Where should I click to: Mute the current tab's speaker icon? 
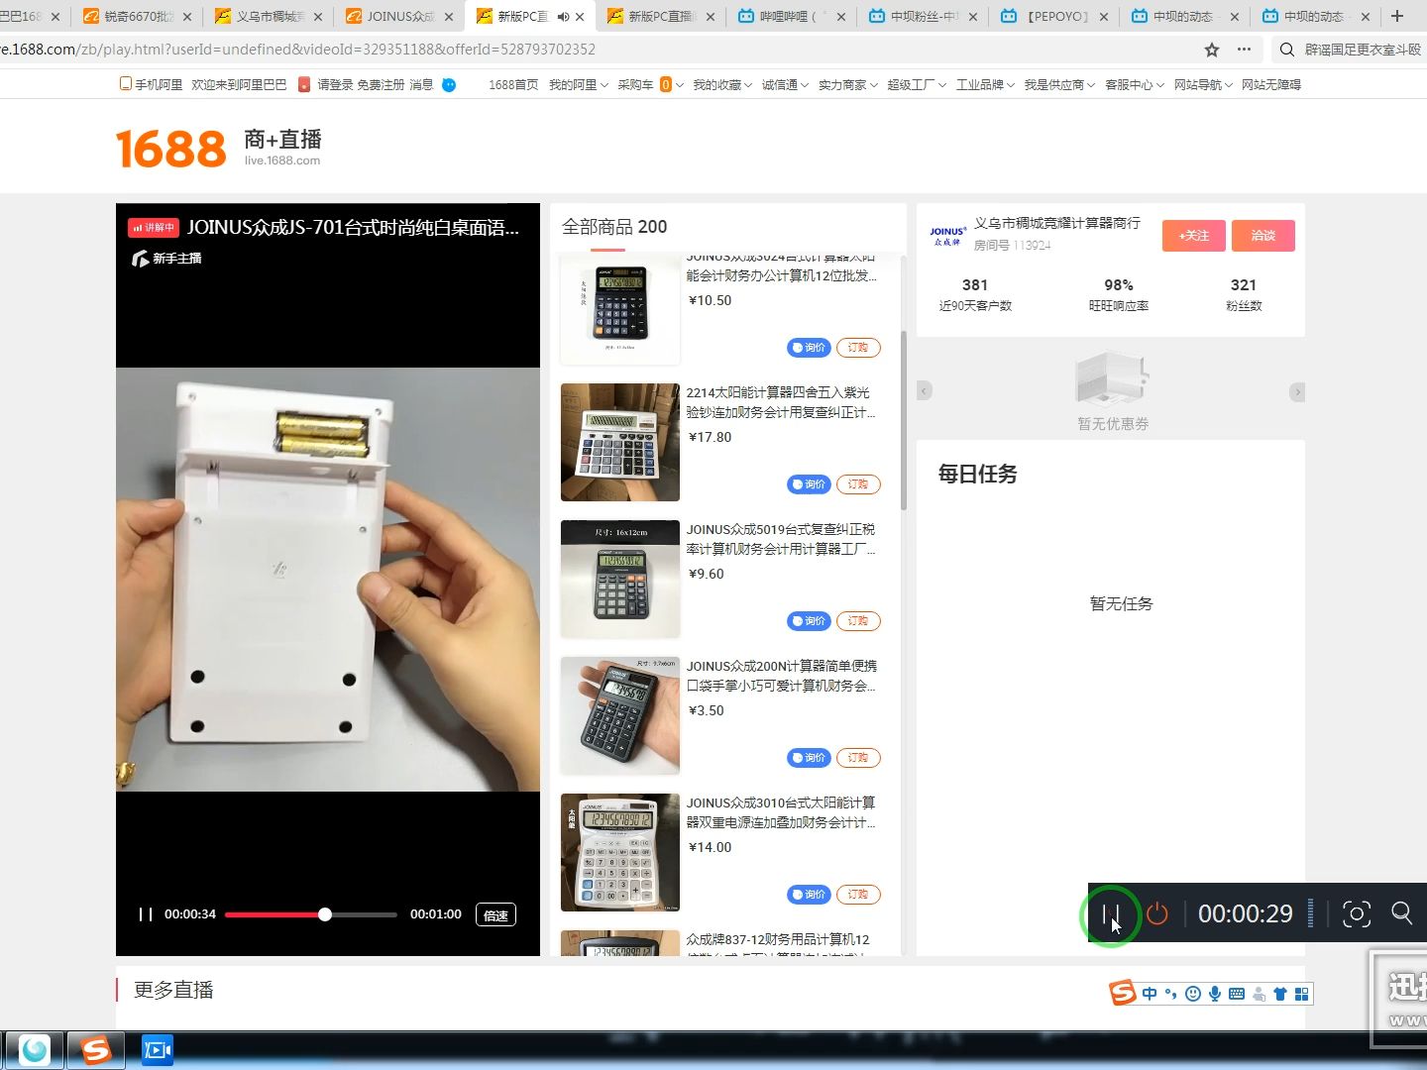[563, 17]
